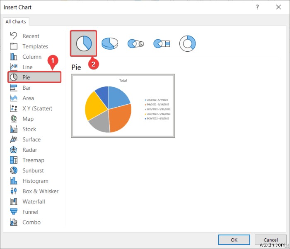The image size is (290, 249).
Task: Select the Surface chart category
Action: pos(31,139)
